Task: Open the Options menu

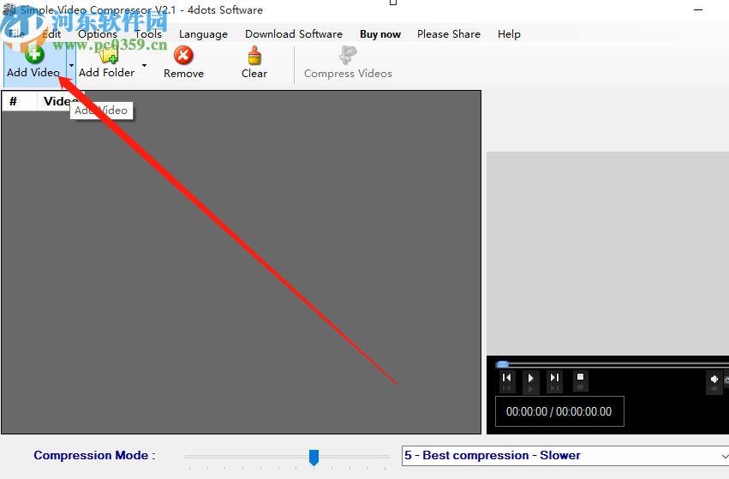Action: [98, 34]
